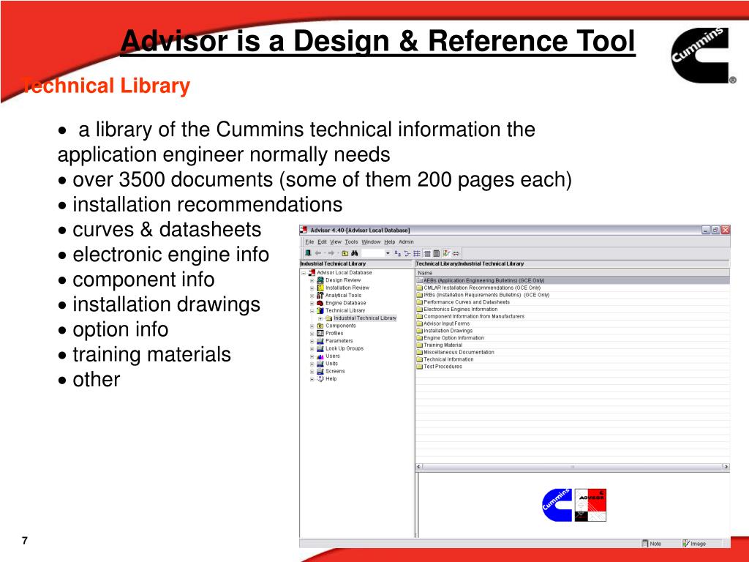The height and width of the screenshot is (562, 749).
Task: Open the toolbar combo box dropdown arrow
Action: [x=388, y=252]
